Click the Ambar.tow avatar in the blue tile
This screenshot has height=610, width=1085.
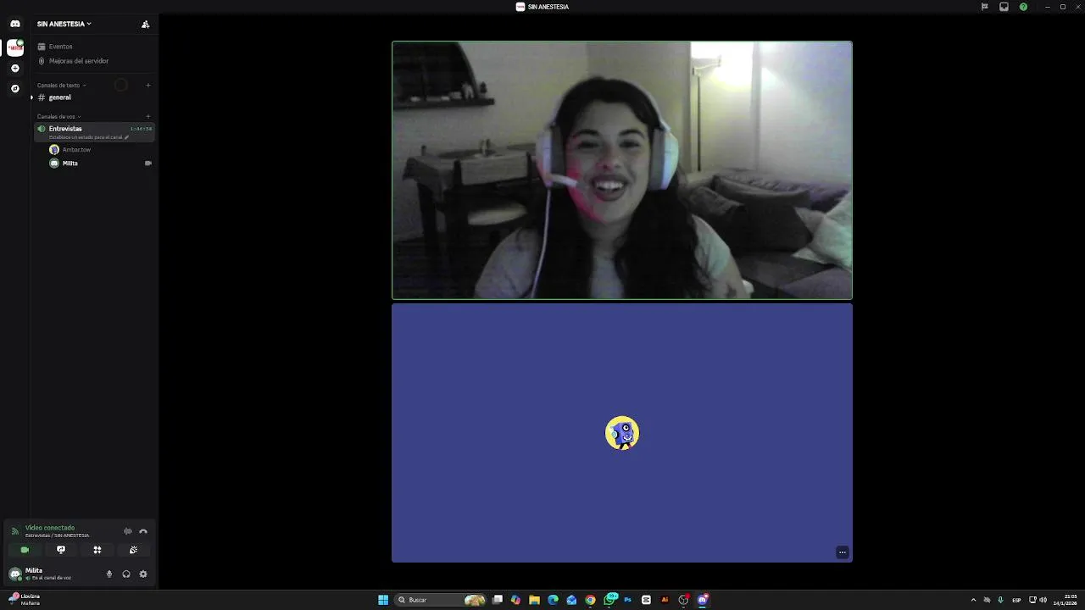[622, 433]
